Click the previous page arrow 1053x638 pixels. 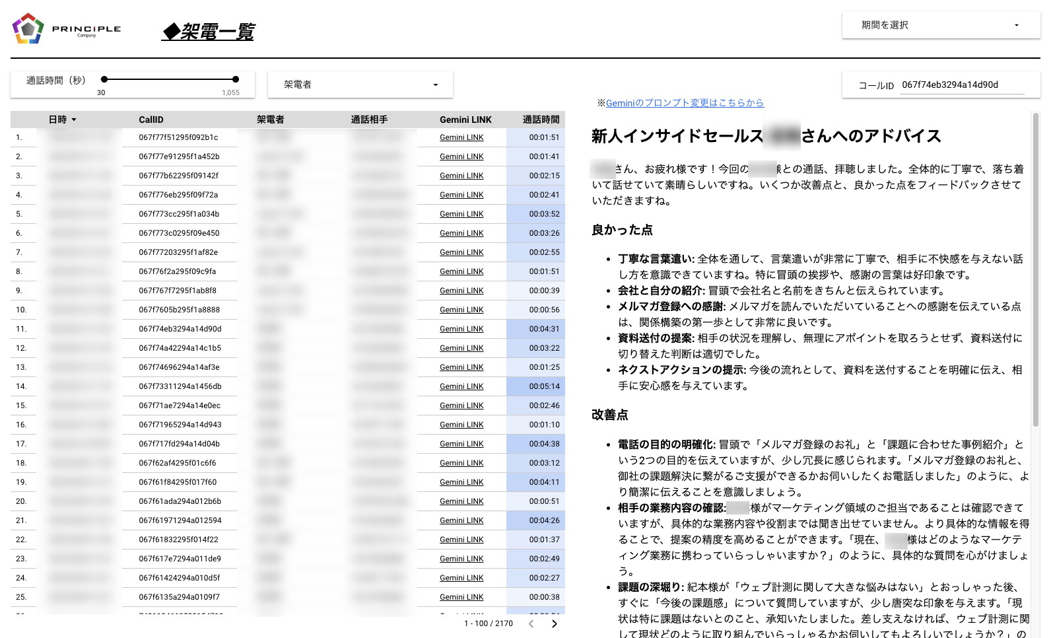tap(531, 623)
